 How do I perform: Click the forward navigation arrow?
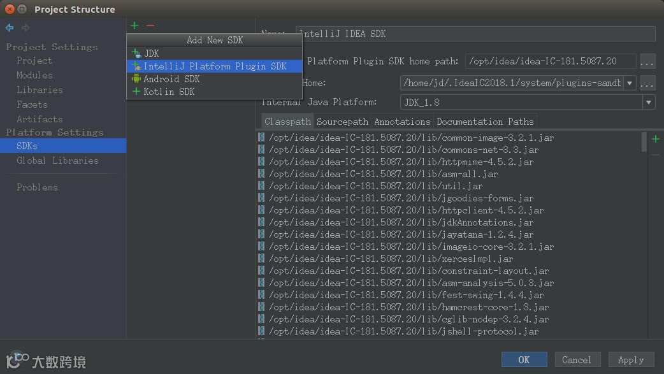pyautogui.click(x=25, y=28)
